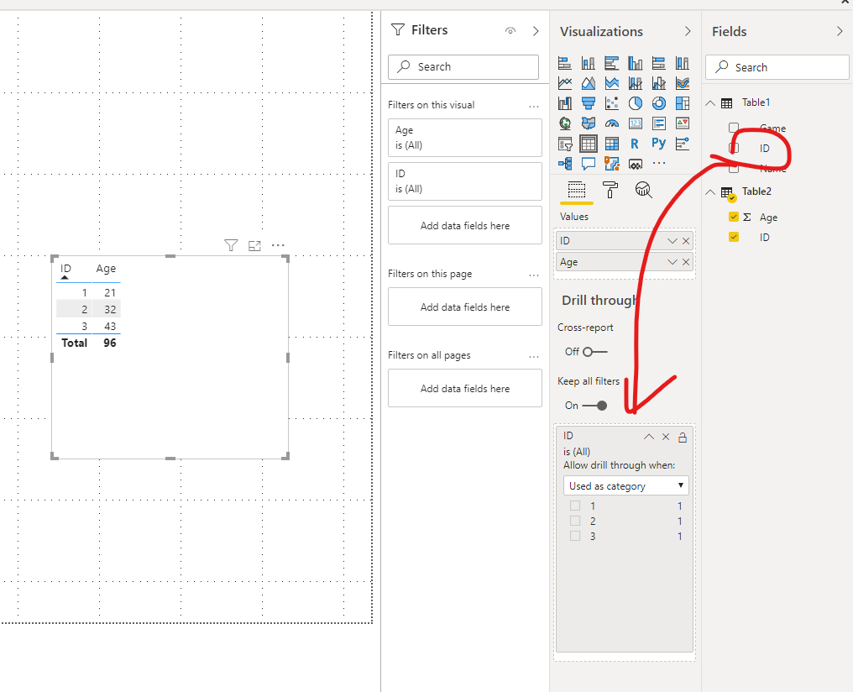Uncheck the ID field in Table2
853x692 pixels.
coord(734,237)
